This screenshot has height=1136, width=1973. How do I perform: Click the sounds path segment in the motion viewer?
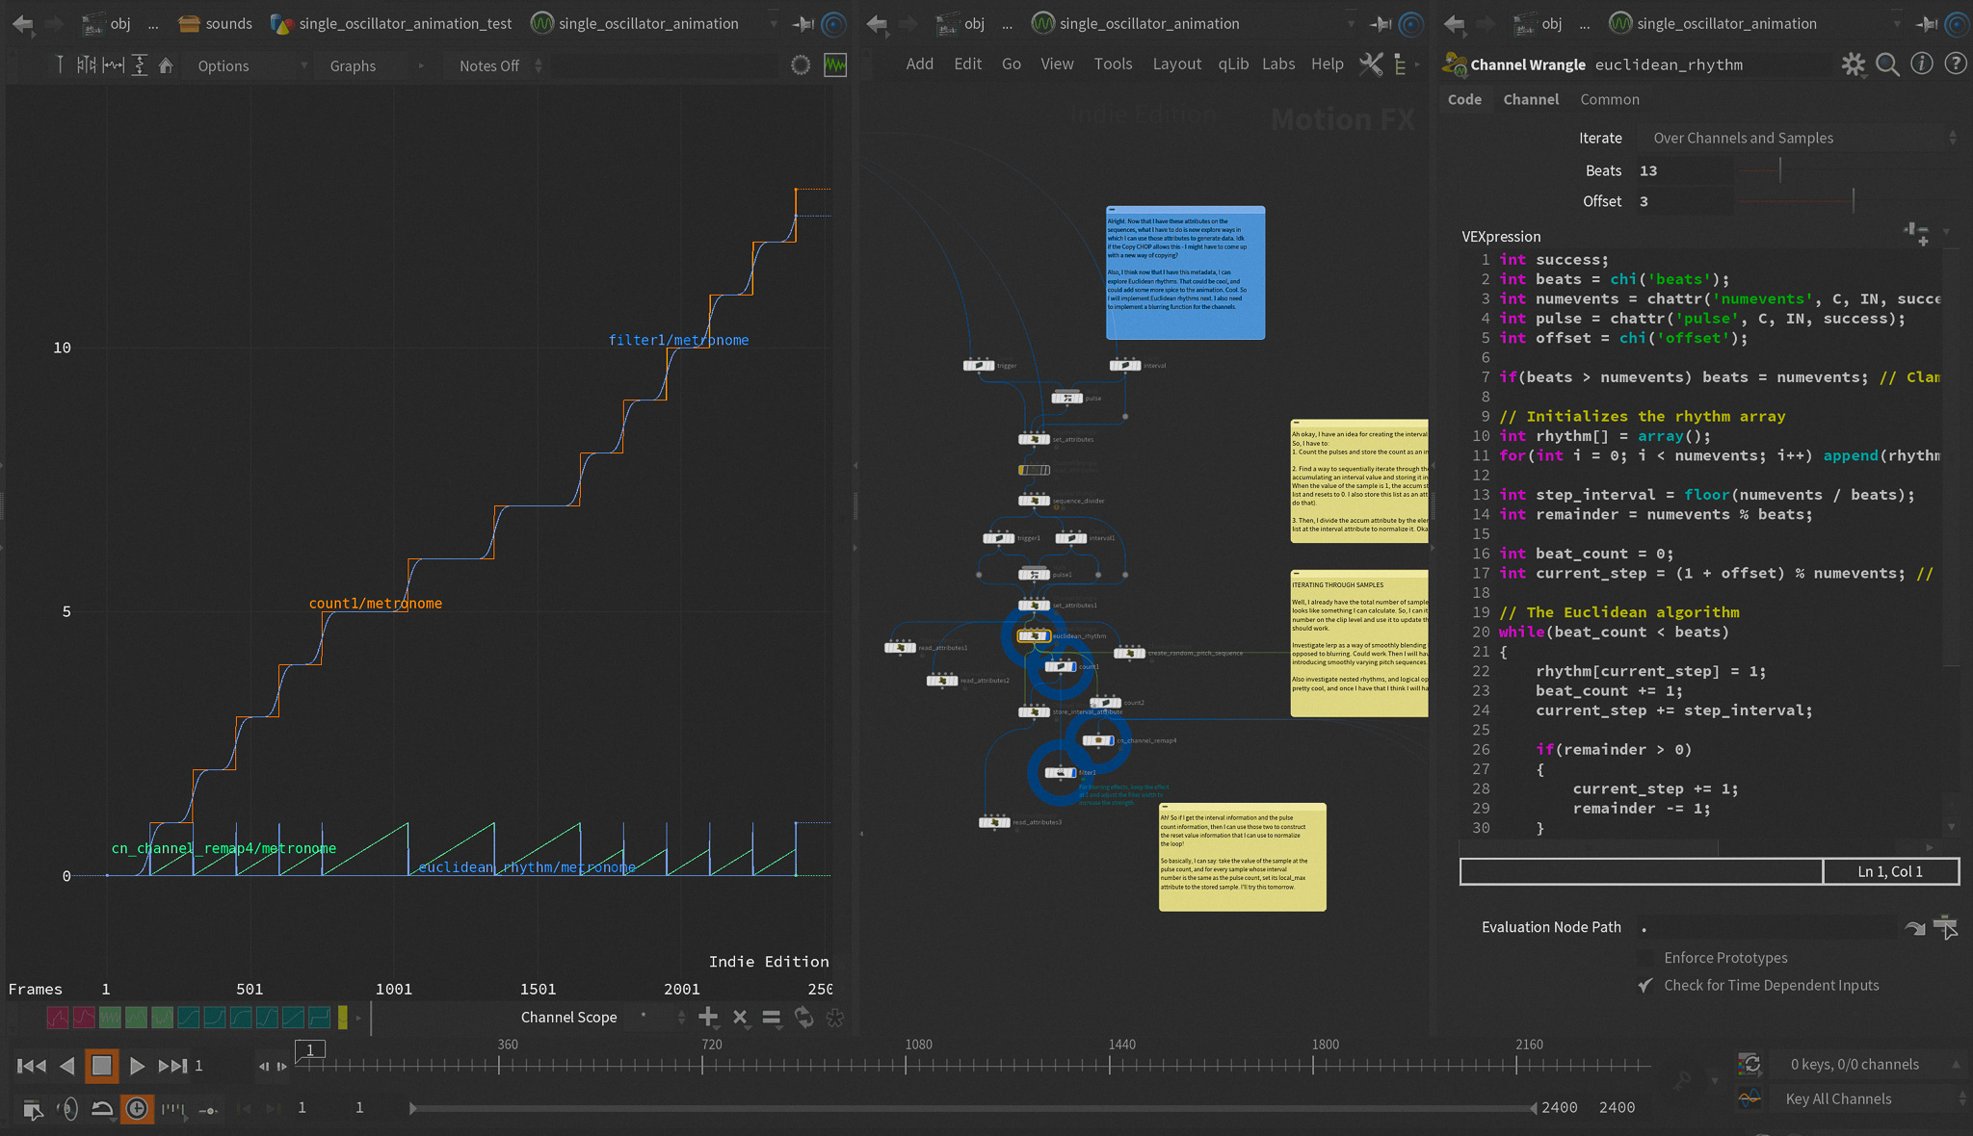(x=216, y=24)
